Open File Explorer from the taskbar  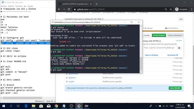(x=33, y=106)
